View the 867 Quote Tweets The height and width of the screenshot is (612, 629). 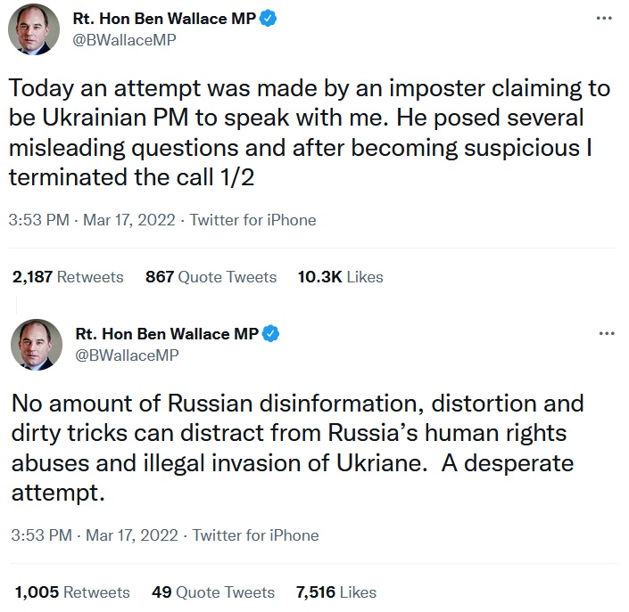point(211,277)
